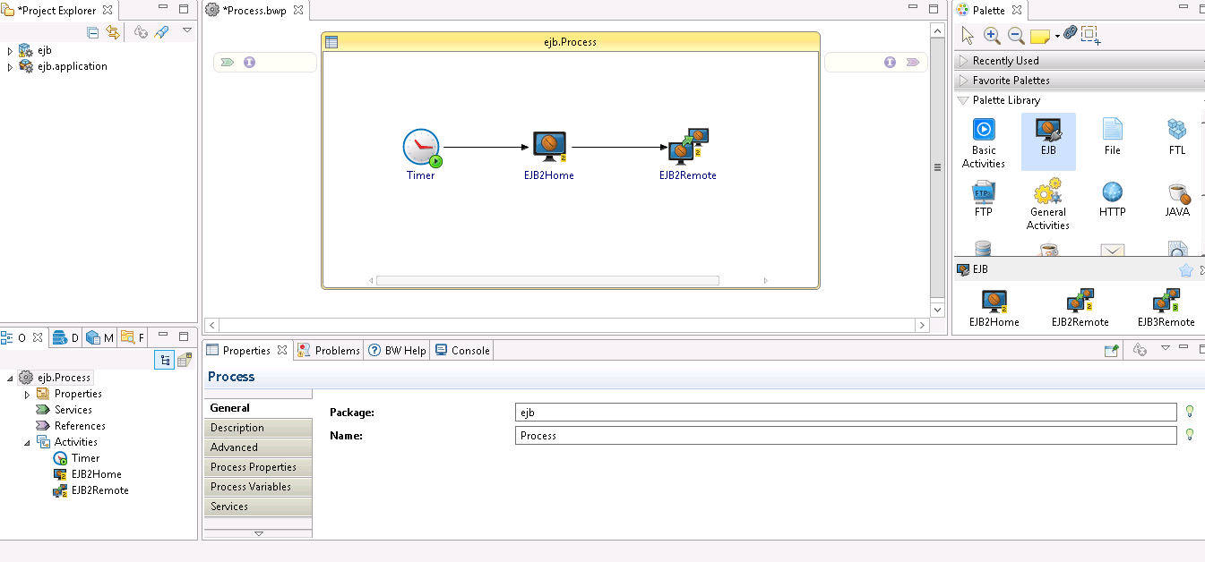The width and height of the screenshot is (1205, 562).
Task: Click the Zoom In palette tool
Action: point(992,35)
